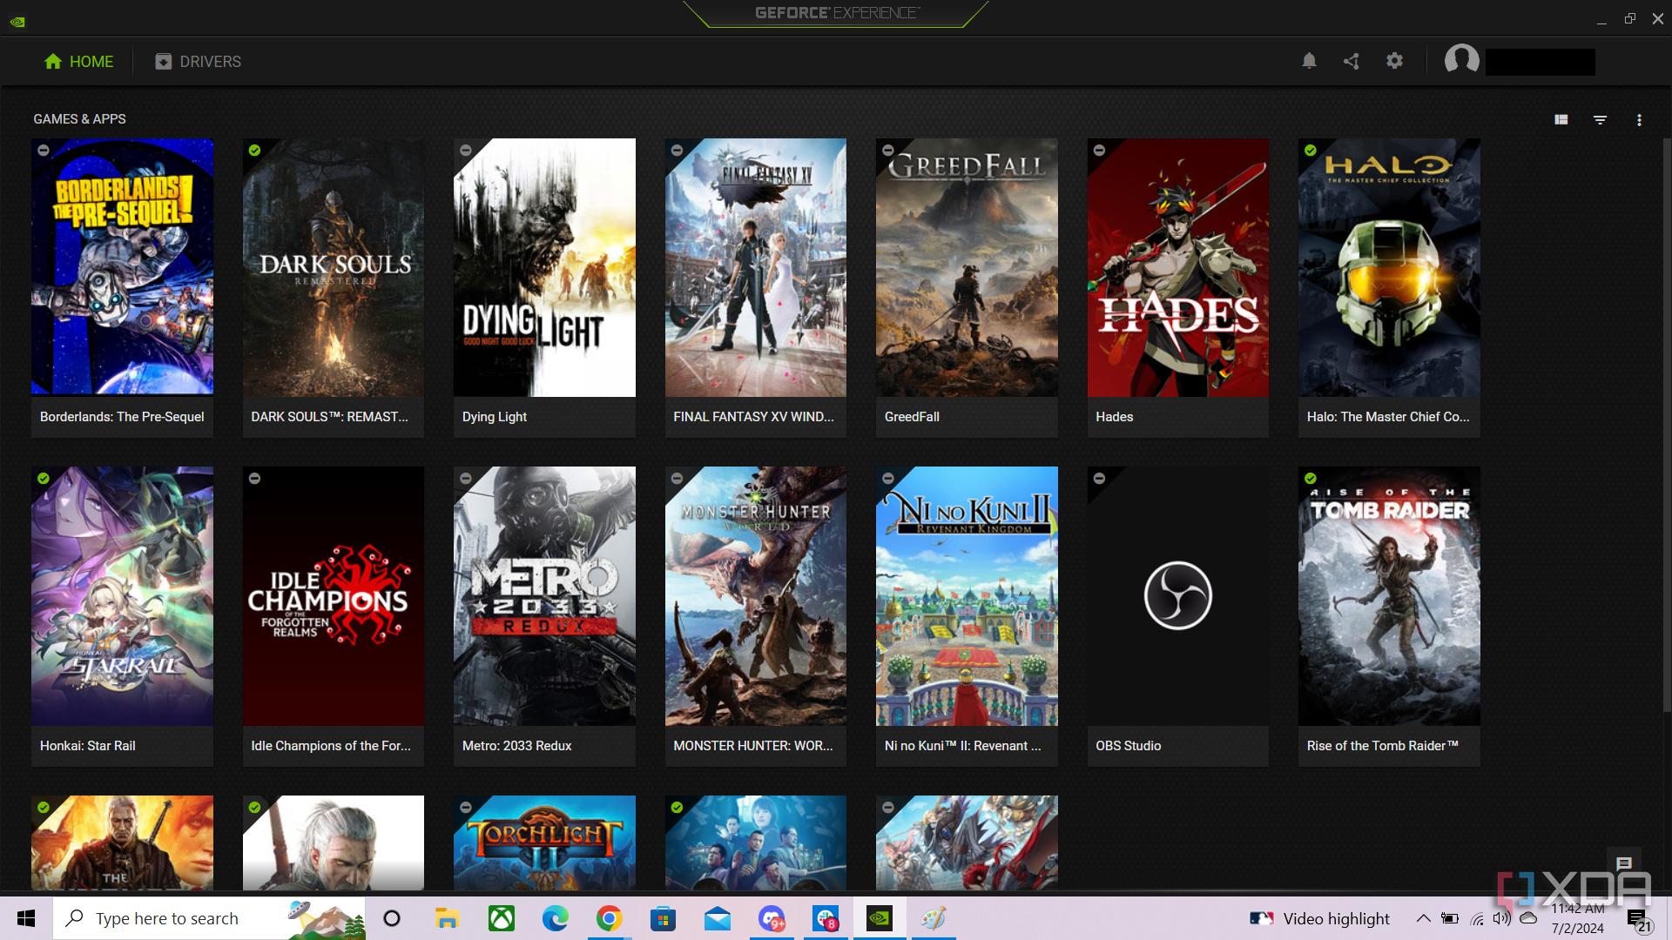1672x940 pixels.
Task: Switch to the DRIVERS tab
Action: 198,62
